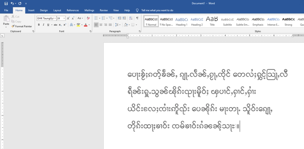Expand the Paste options arrow

(x=6, y=27)
